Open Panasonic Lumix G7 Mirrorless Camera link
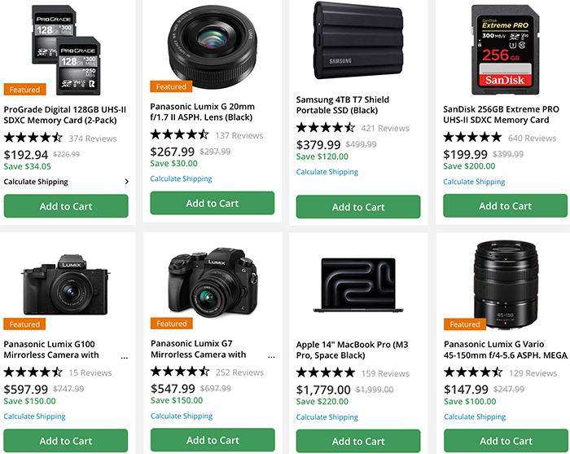This screenshot has width=570, height=454. pyautogui.click(x=199, y=349)
